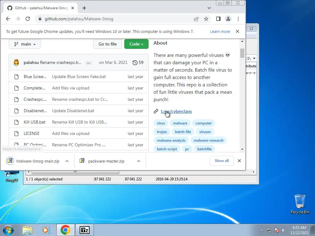This screenshot has width=315, height=236.
Task: Click the browser forward arrow
Action: (18, 19)
